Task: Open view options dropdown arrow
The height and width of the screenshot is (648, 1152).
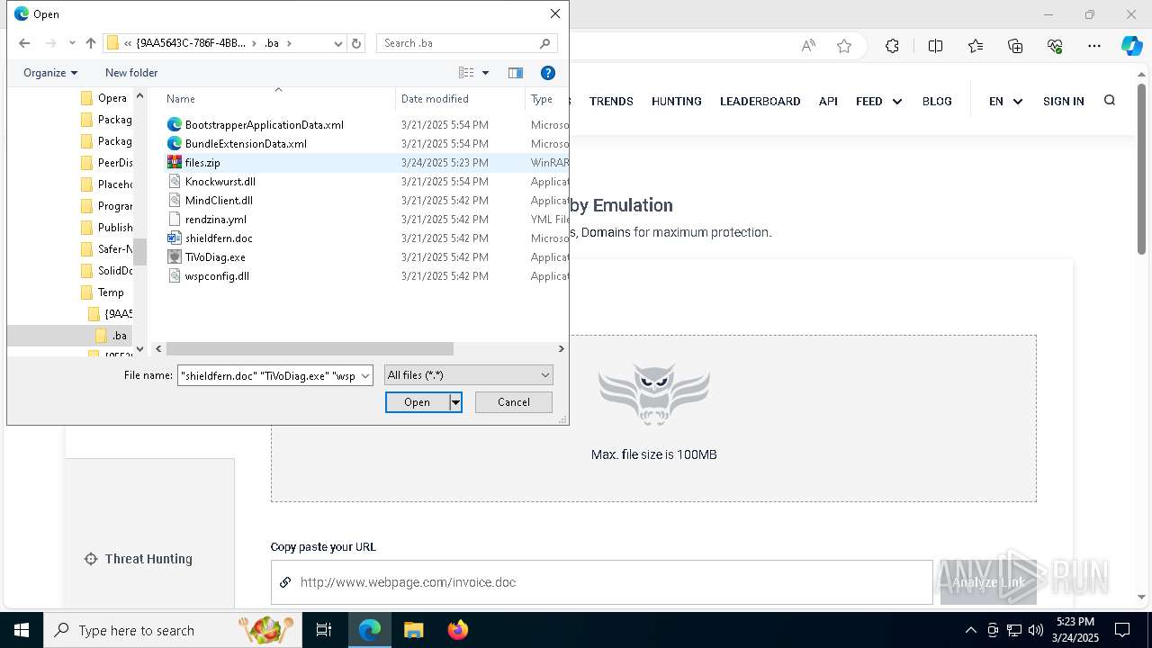Action: (485, 73)
